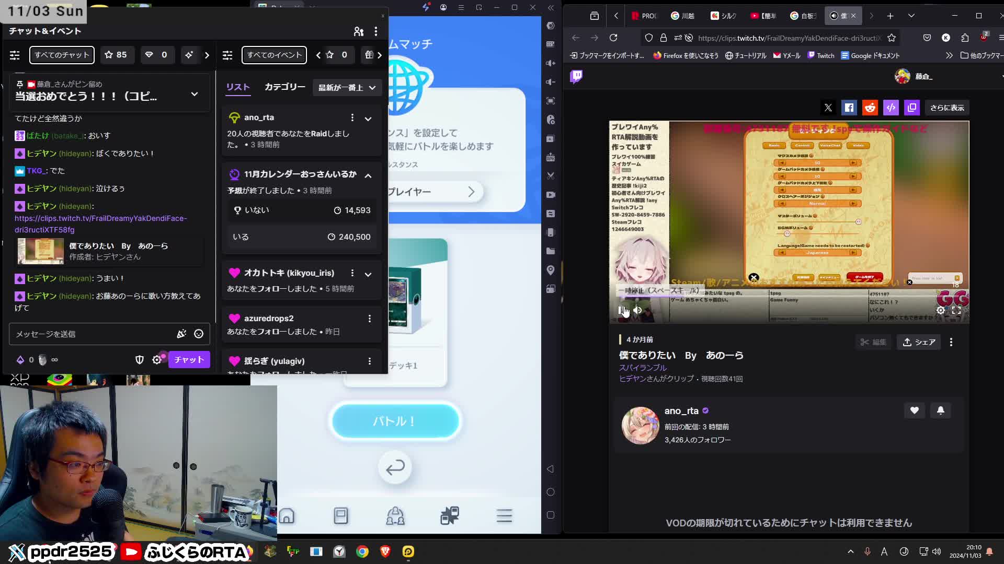This screenshot has width=1004, height=564.
Task: Open options for オカトトキ follow event
Action: point(352,273)
